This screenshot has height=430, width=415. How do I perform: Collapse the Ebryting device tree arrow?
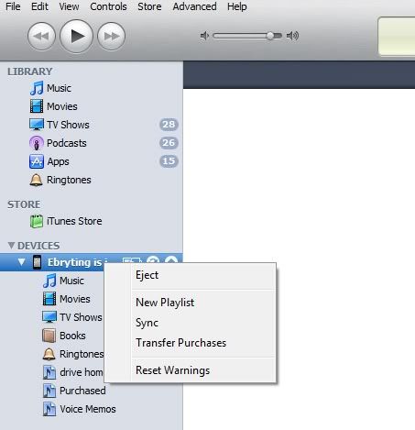(21, 262)
